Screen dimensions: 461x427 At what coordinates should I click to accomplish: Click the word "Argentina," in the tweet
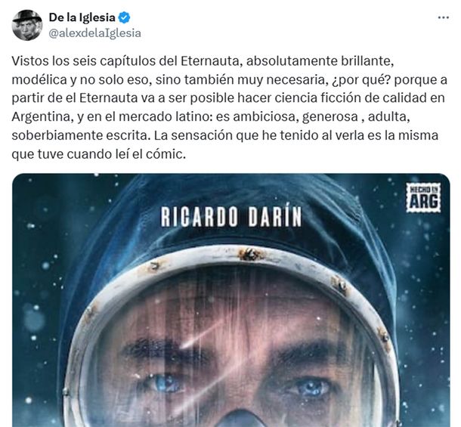coord(42,117)
